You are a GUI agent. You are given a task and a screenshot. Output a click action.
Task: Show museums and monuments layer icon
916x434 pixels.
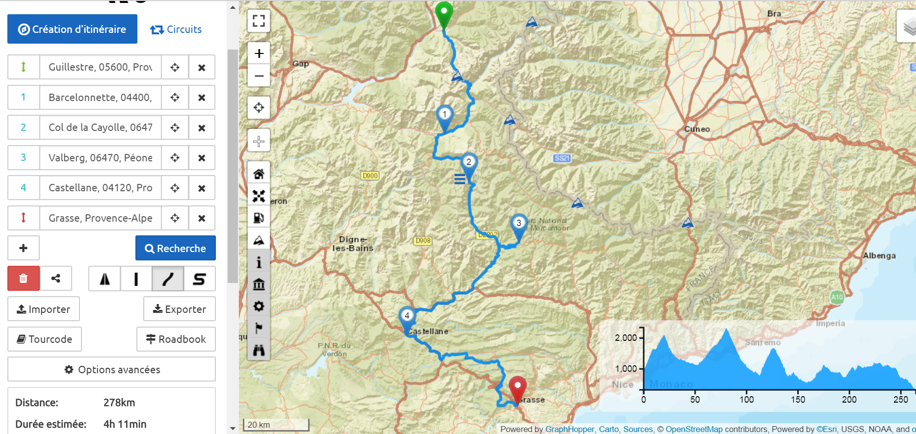259,284
